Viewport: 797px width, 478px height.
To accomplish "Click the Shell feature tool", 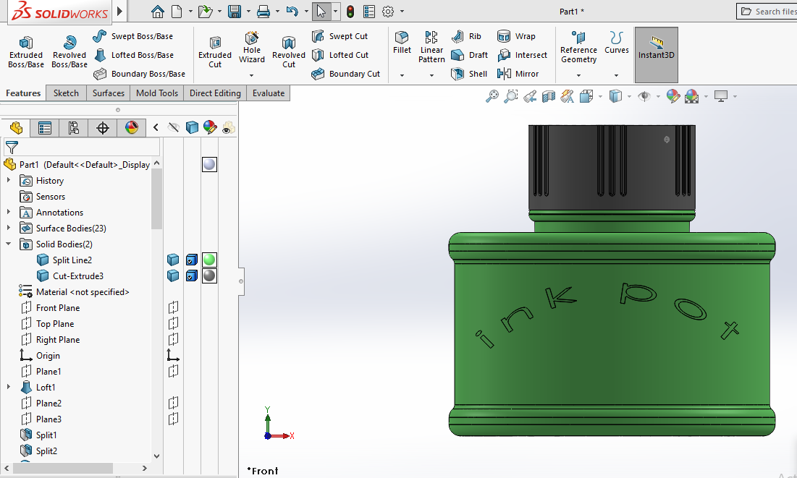I will coord(469,74).
